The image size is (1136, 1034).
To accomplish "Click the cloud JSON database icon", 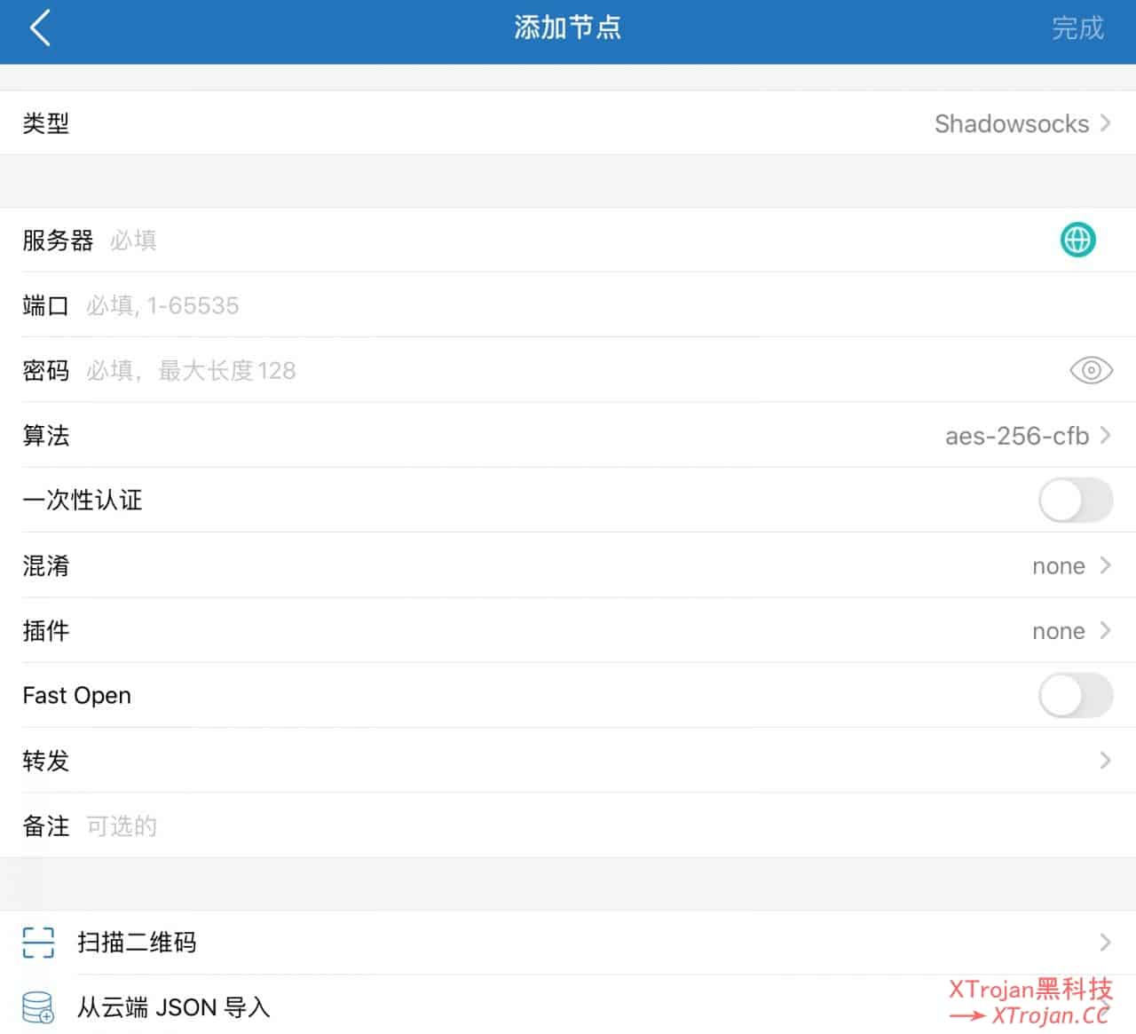I will [x=38, y=1007].
